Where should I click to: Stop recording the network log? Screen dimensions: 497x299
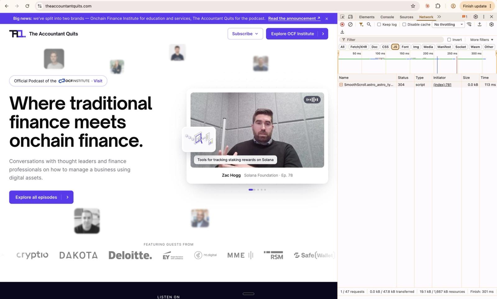pyautogui.click(x=342, y=25)
